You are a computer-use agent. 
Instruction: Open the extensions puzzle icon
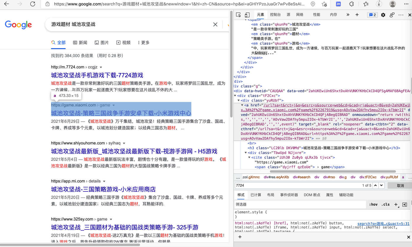[351, 4]
